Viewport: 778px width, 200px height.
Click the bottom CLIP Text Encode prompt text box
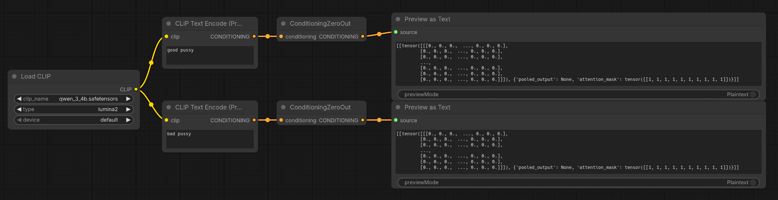[210, 139]
